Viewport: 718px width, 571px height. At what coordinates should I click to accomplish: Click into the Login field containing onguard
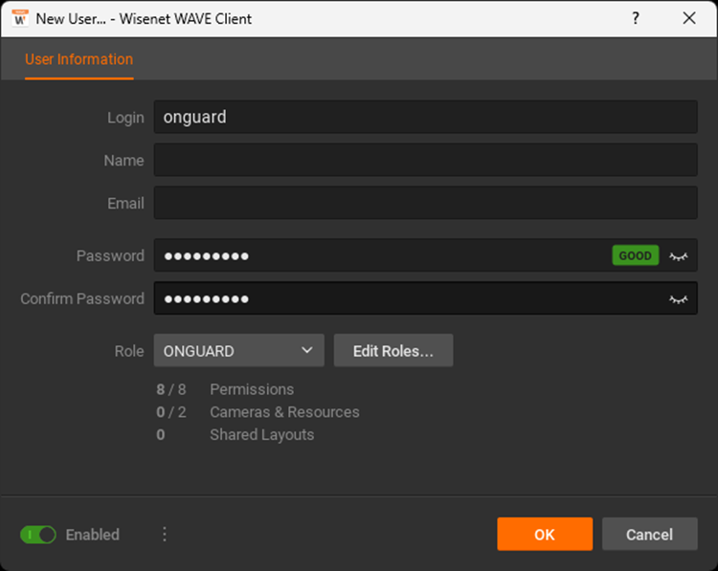point(425,117)
